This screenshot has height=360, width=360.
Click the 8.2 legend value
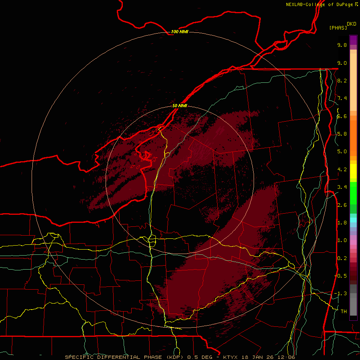coord(342,80)
